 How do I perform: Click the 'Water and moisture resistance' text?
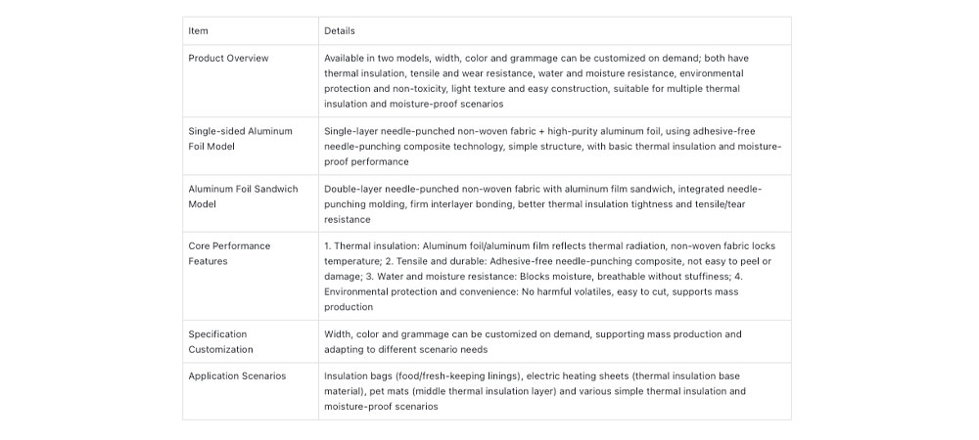click(x=449, y=277)
